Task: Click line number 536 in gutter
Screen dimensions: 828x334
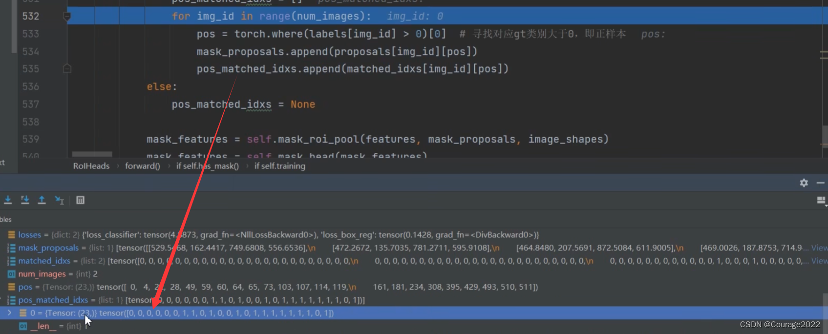Action: (x=31, y=86)
